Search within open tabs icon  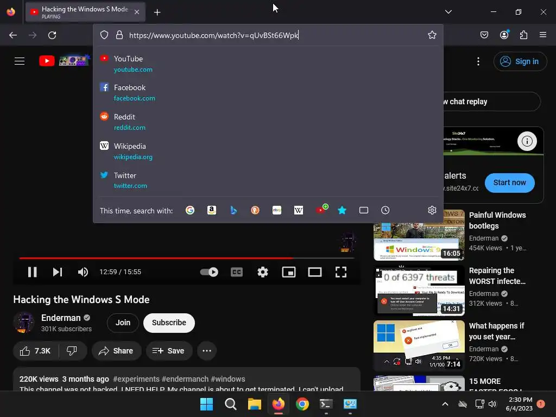click(x=363, y=210)
